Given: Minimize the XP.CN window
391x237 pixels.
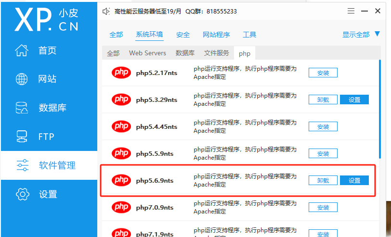Looking at the screenshot, I should click(365, 11).
